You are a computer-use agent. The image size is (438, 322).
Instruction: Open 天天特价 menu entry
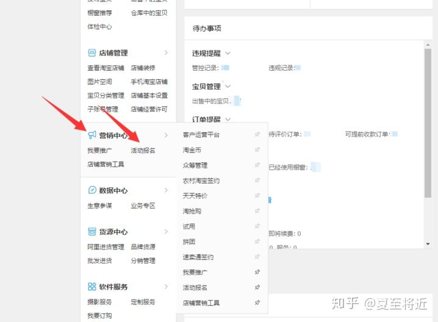tap(195, 196)
